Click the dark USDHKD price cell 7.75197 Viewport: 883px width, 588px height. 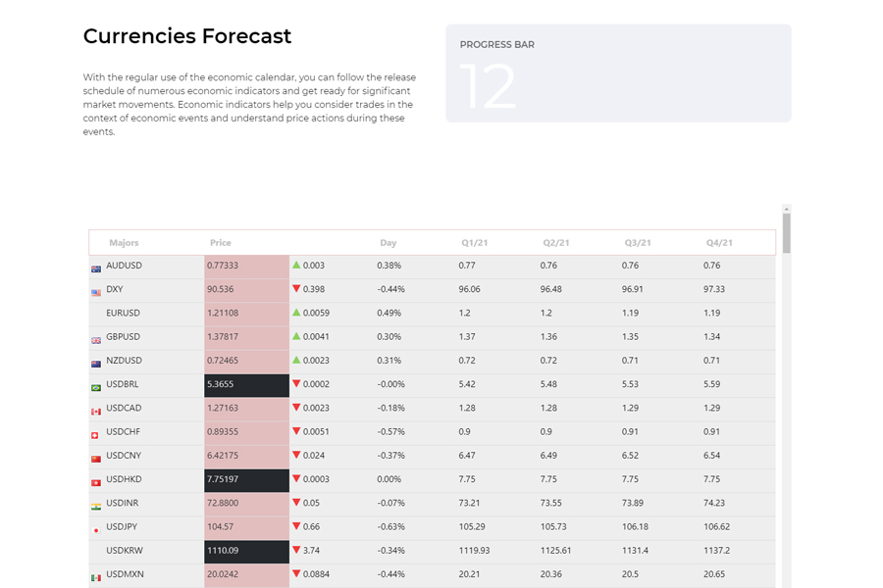246,479
